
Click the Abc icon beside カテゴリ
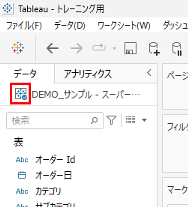pos(22,191)
